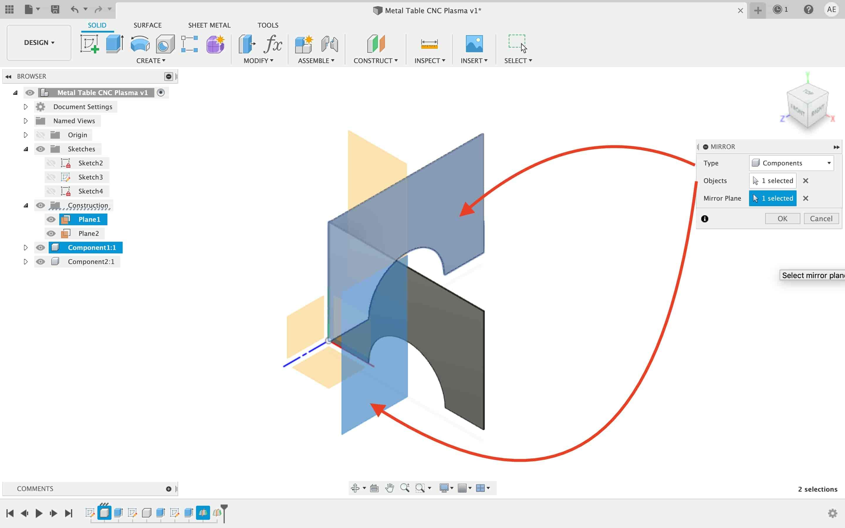Open the DESIGN workspace dropdown
Screen dimensions: 845x528
[x=39, y=43]
